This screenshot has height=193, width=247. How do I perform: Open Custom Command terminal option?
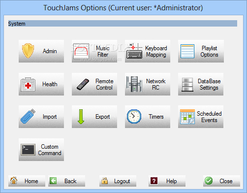tap(41, 150)
